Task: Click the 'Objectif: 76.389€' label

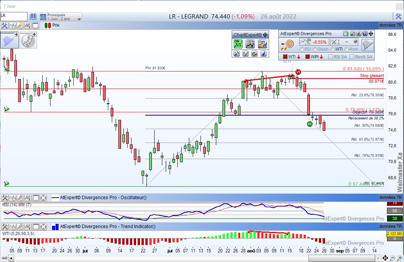Action: [368, 112]
